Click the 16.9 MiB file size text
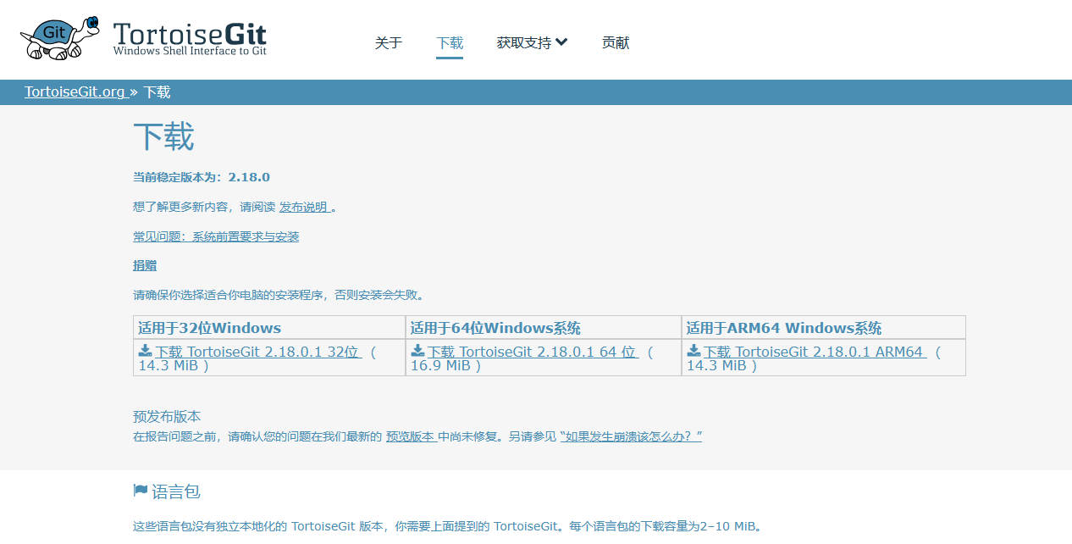1072x544 pixels. click(440, 366)
